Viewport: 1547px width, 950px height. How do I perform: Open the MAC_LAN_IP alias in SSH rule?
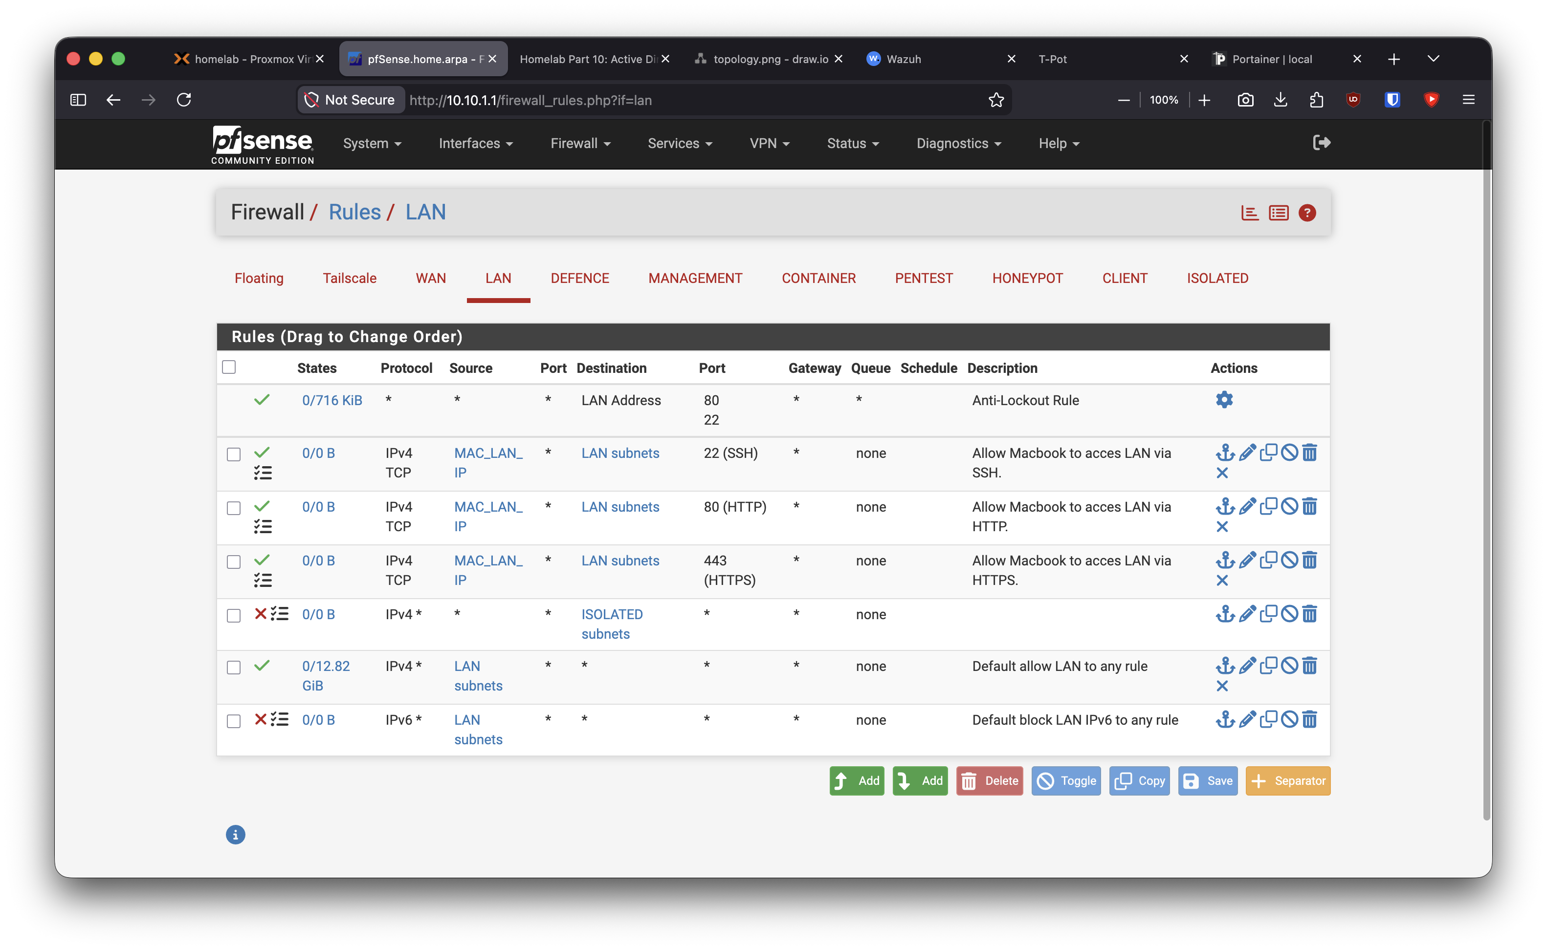[x=488, y=462]
